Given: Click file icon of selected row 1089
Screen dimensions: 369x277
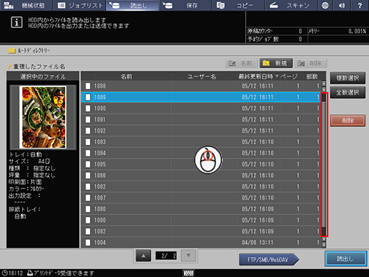Looking at the screenshot, I should pyautogui.click(x=88, y=97).
